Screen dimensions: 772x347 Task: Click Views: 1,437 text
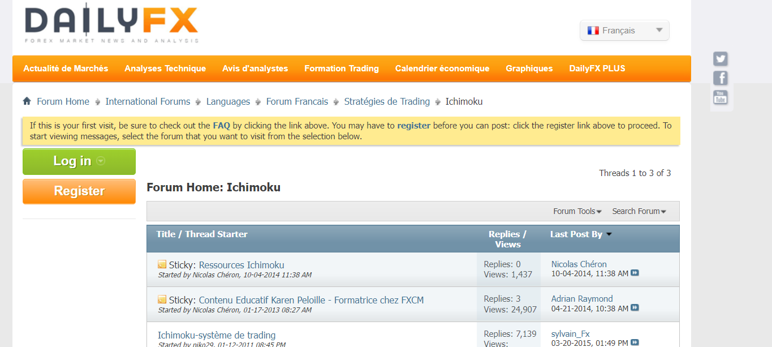click(508, 275)
